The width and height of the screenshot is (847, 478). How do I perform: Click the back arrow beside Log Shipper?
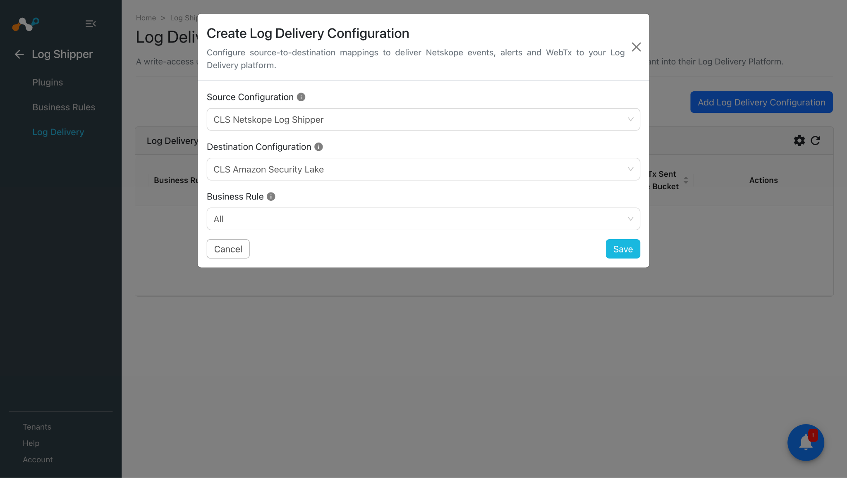(x=19, y=54)
